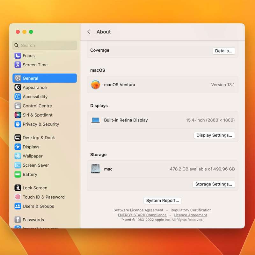Image resolution: width=255 pixels, height=255 pixels.
Task: Click the 'Users & Groups' label
Action: (38, 206)
